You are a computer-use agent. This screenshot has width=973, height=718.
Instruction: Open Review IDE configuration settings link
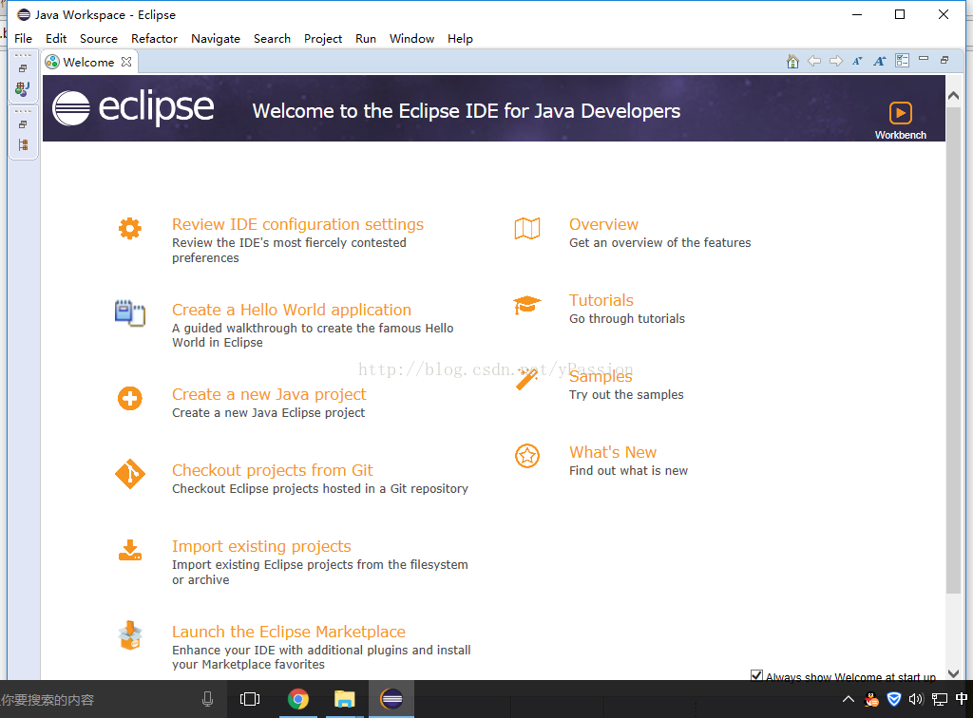297,224
